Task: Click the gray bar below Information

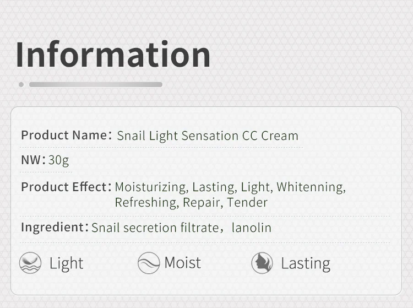Action: point(96,84)
